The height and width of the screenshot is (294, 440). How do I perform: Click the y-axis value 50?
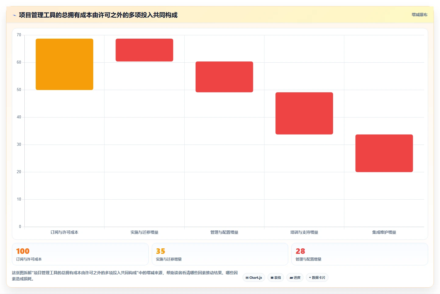click(19, 90)
